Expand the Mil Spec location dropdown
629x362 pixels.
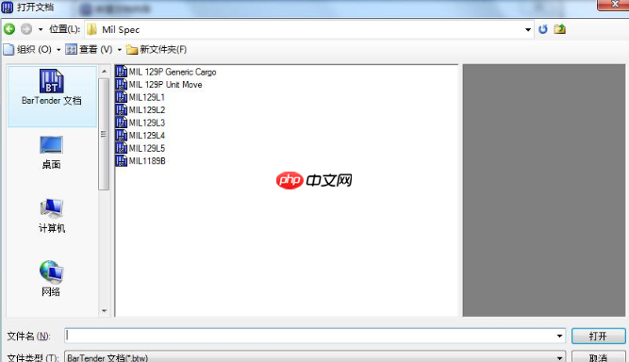528,29
